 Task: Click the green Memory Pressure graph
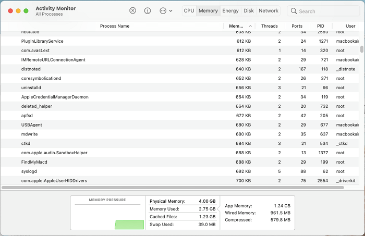tap(129, 225)
